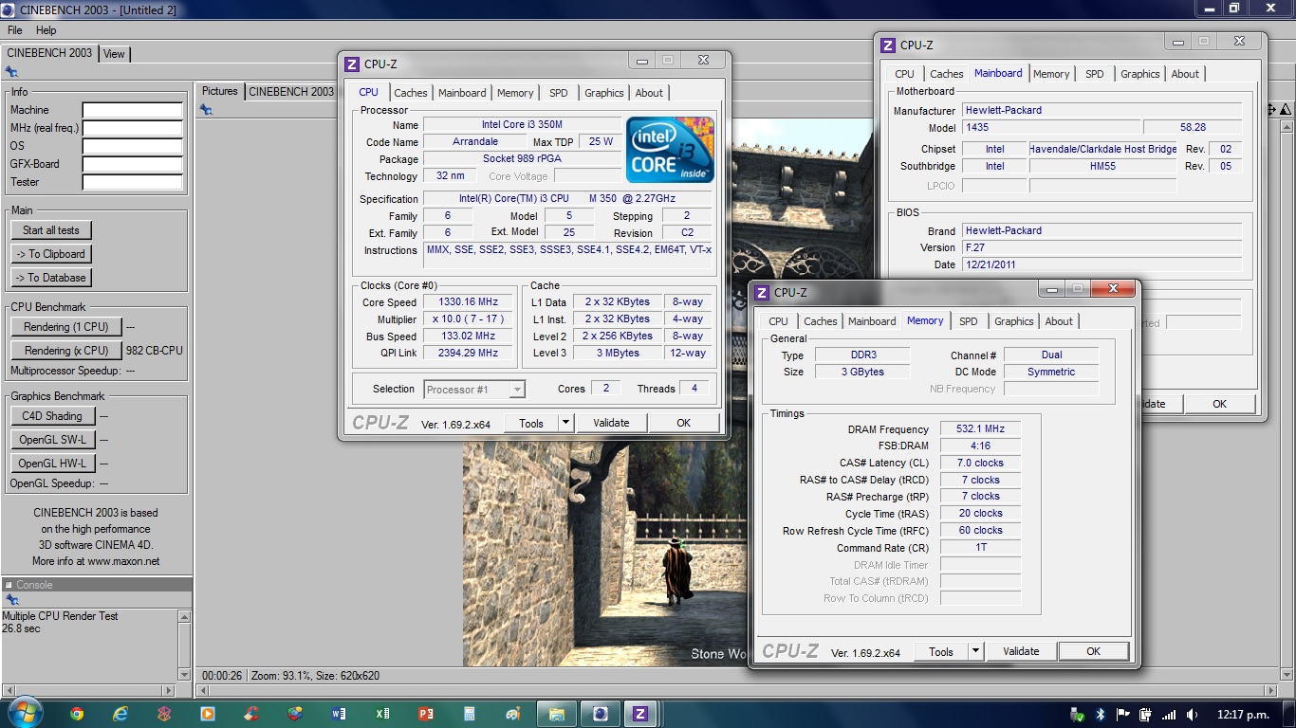Expand the Tools dropdown arrow in the Memory window
This screenshot has height=728, width=1296.
click(975, 651)
